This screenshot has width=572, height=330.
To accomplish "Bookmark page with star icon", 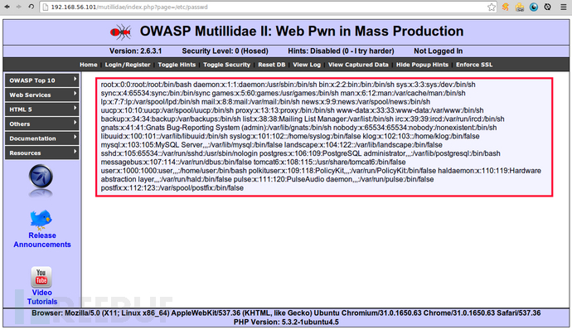I will click(x=492, y=7).
